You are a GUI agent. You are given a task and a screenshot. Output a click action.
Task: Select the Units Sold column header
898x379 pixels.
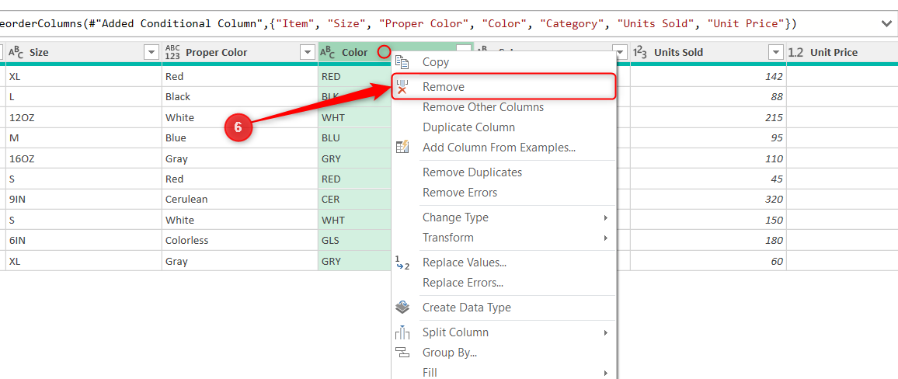[708, 52]
